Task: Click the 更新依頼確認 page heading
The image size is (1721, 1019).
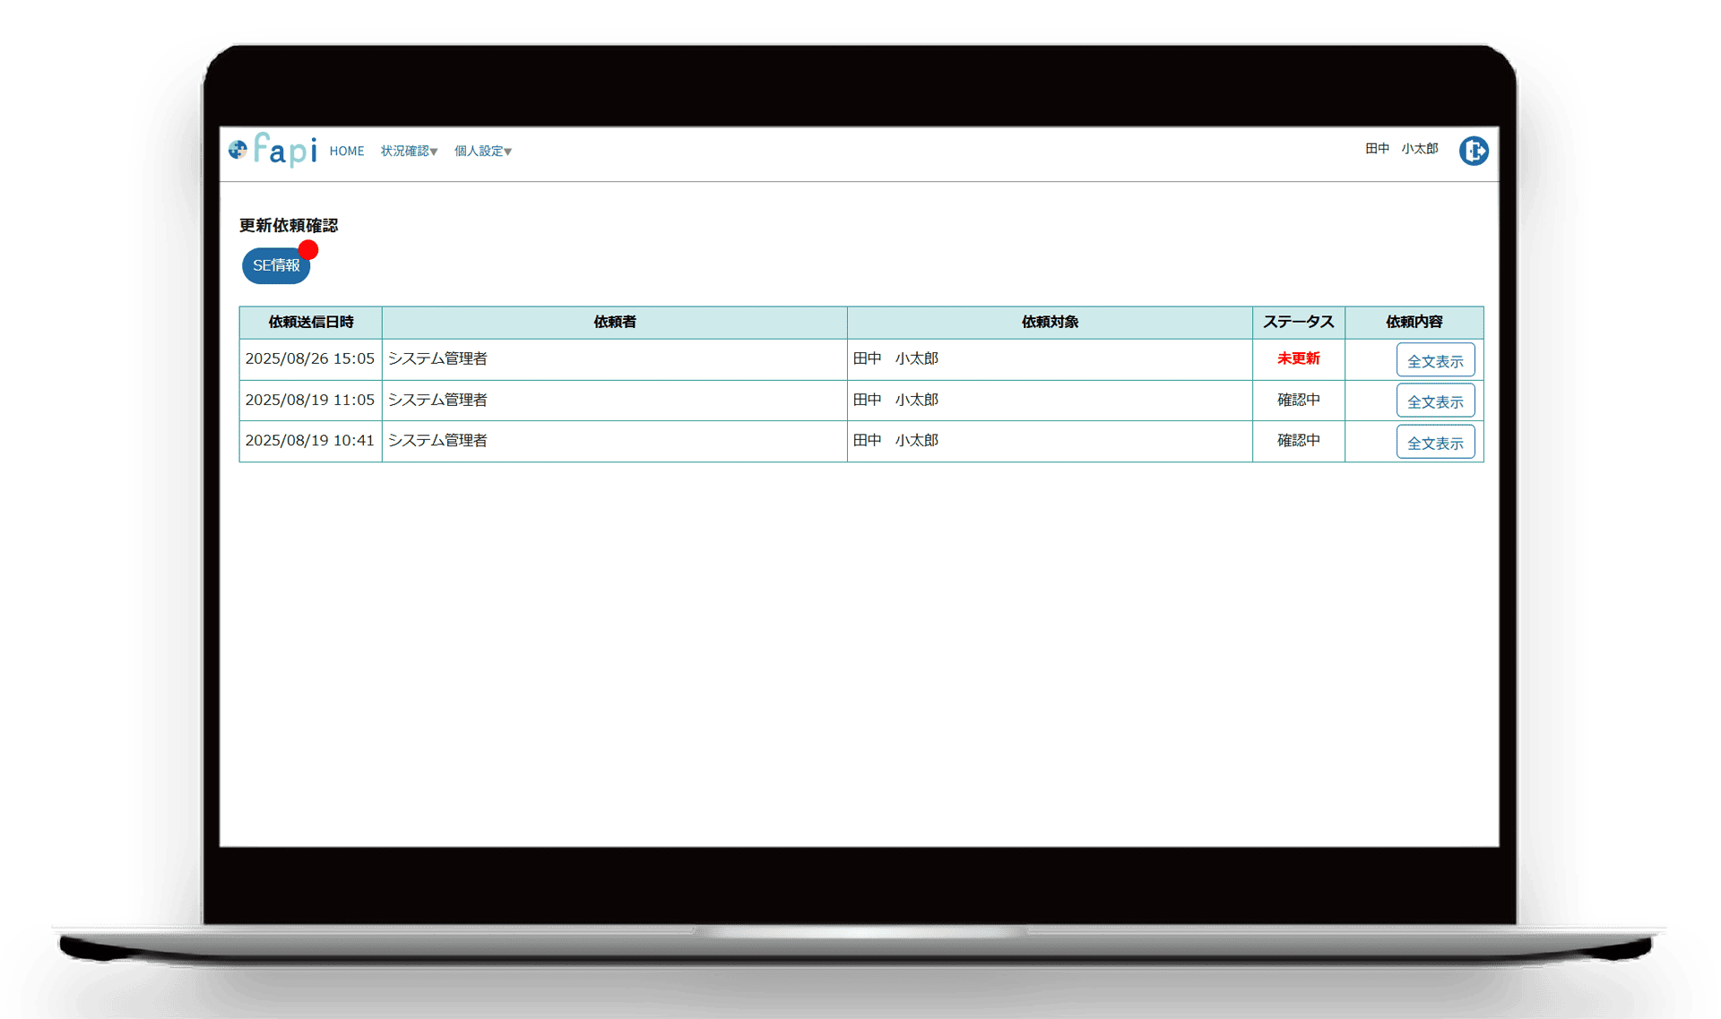Action: coord(289,226)
